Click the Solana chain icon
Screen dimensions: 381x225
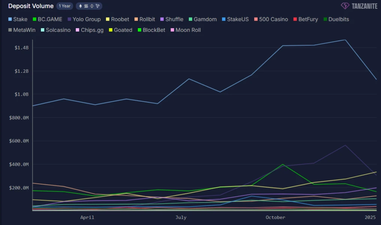(86, 6)
